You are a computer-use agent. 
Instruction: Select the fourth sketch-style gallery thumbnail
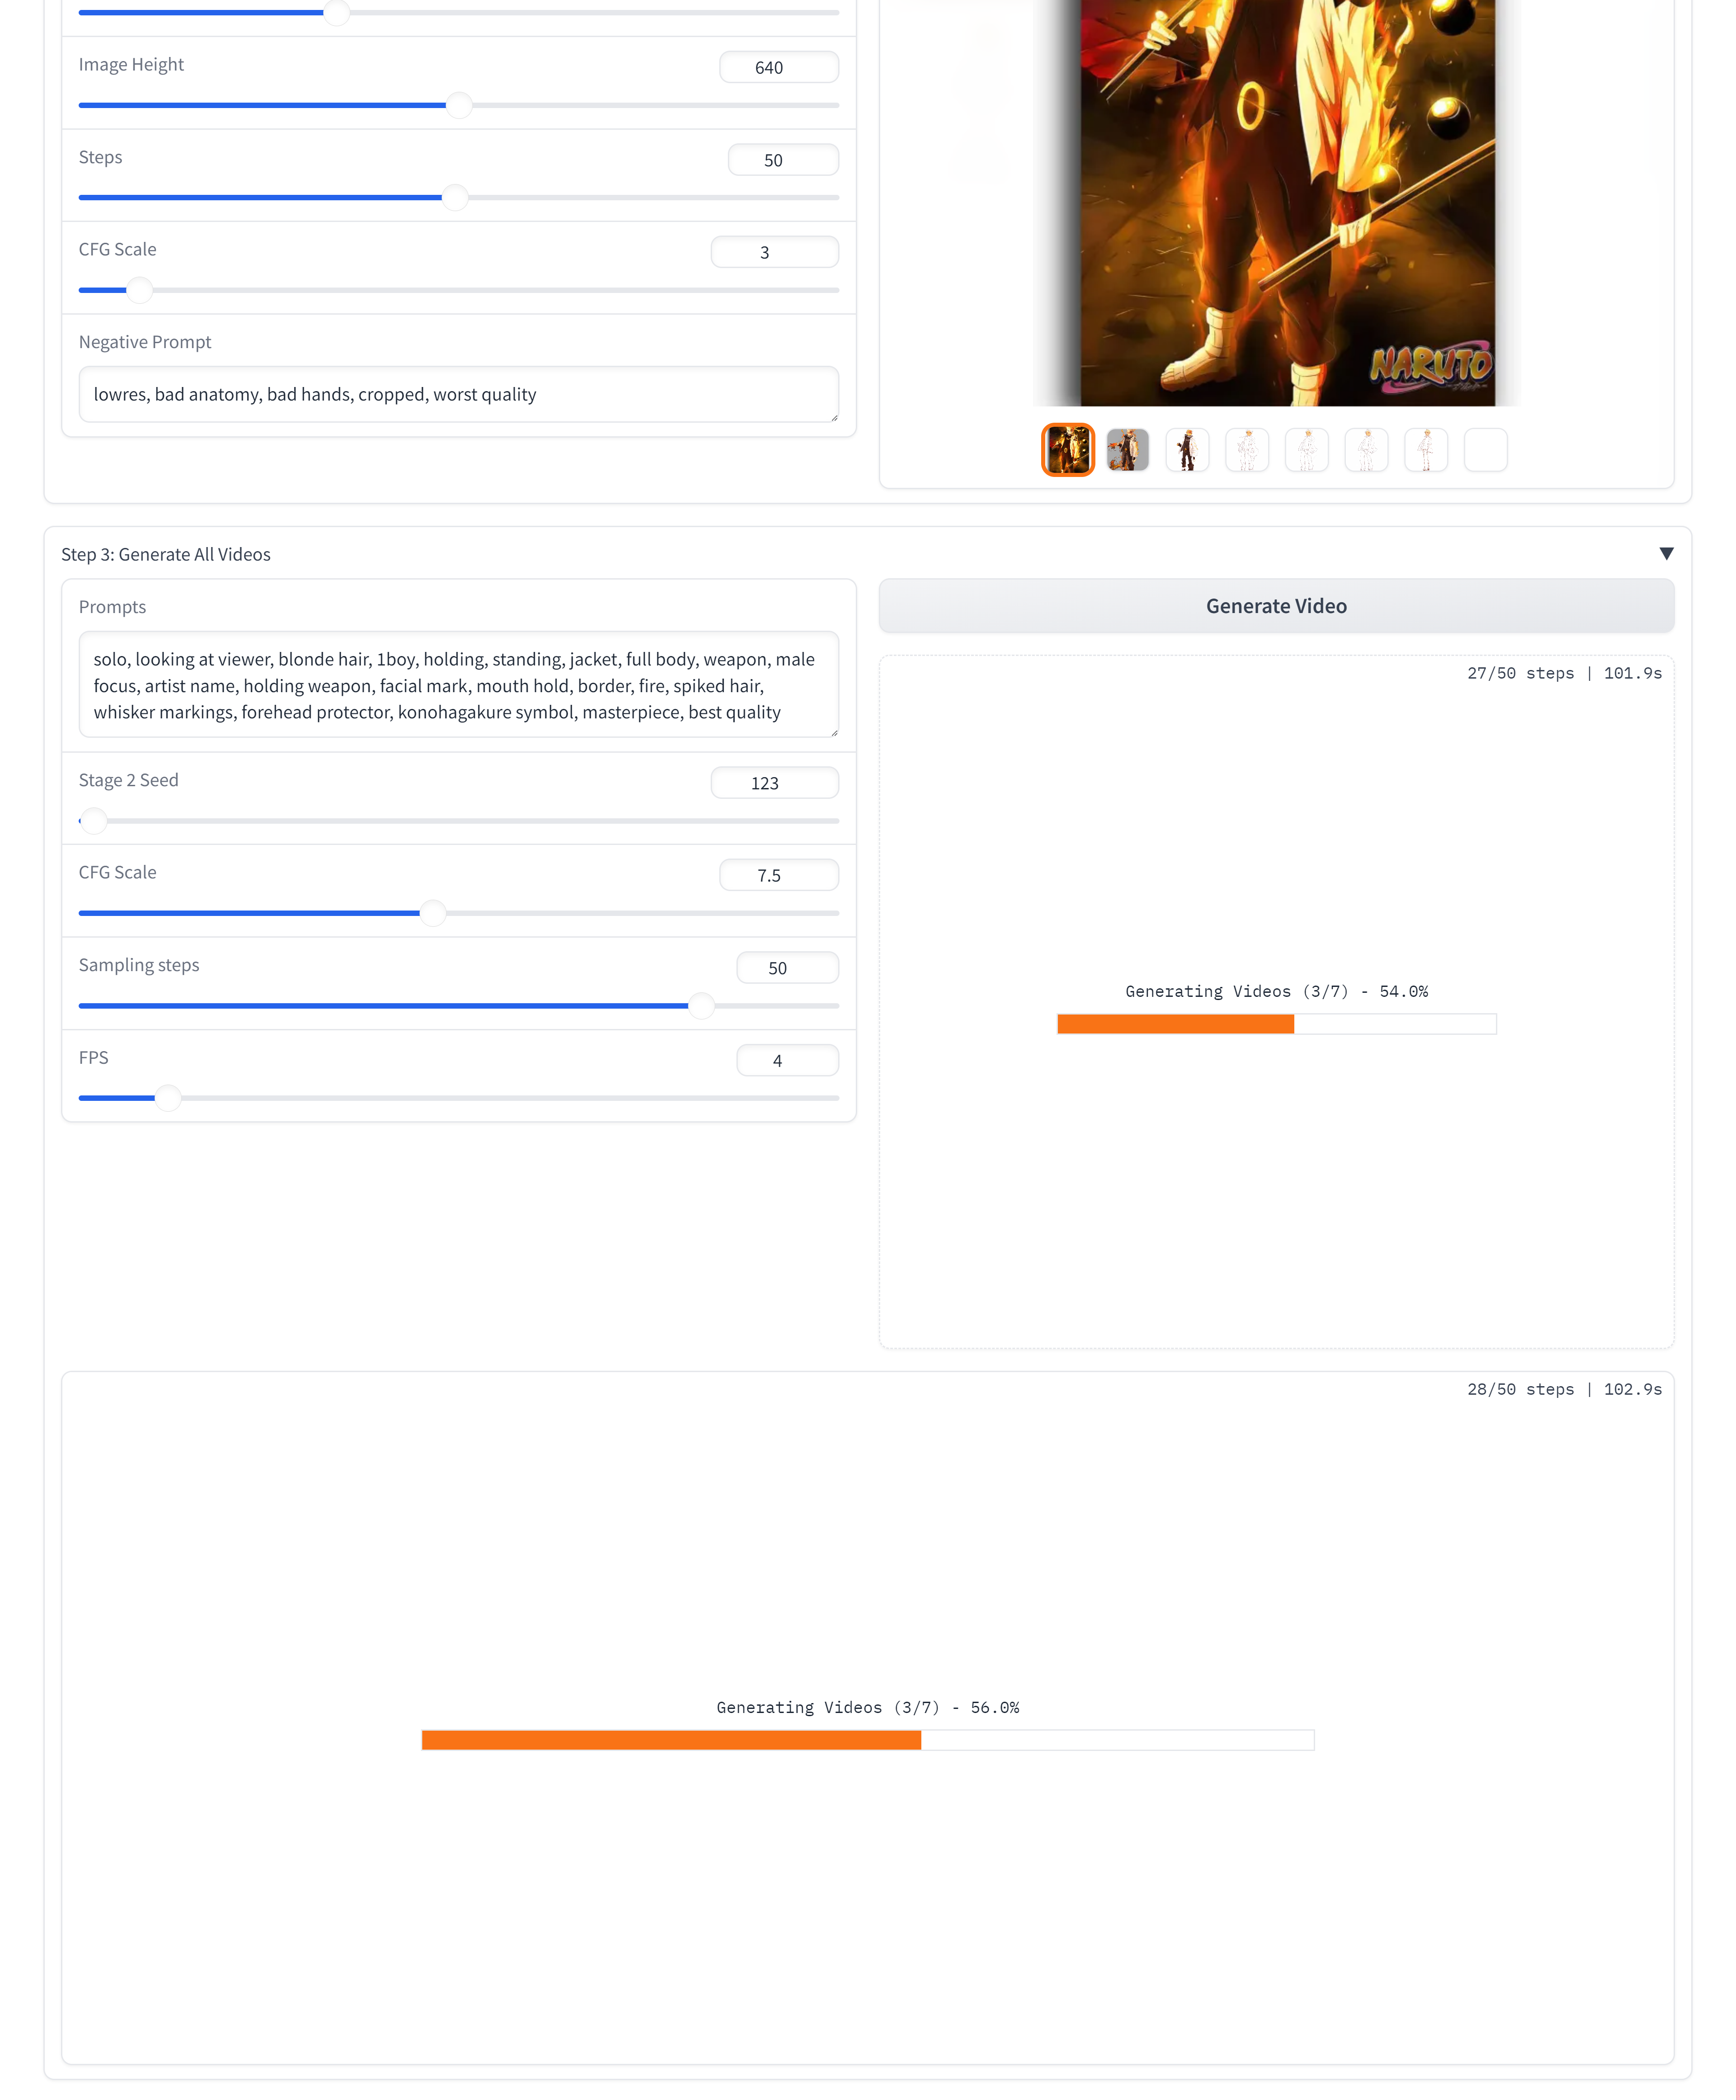click(1247, 450)
